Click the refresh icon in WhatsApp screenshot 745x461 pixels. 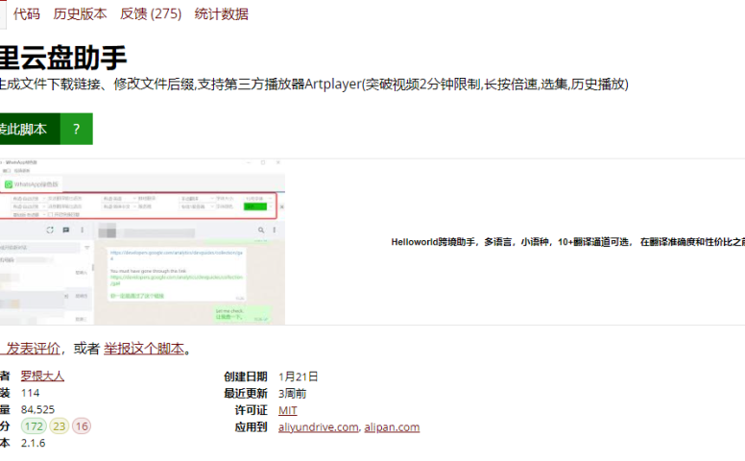pos(50,230)
